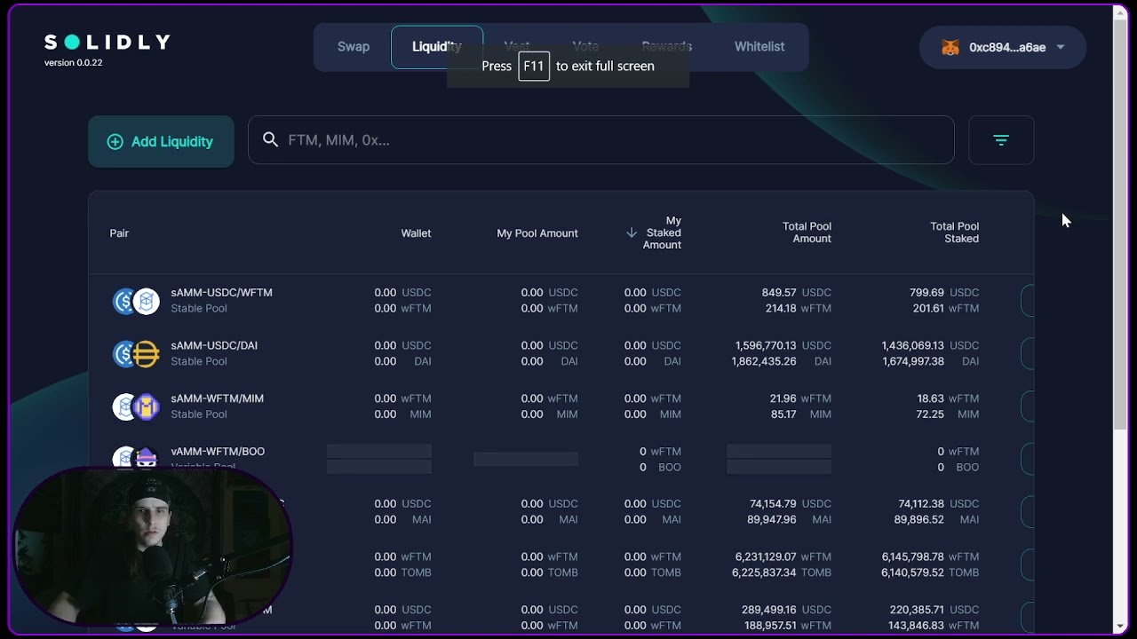Click the 214.18 wFTM total pool value

(799, 308)
